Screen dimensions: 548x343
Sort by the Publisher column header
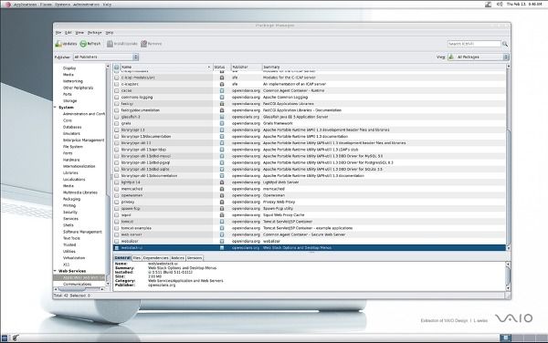tap(247, 67)
